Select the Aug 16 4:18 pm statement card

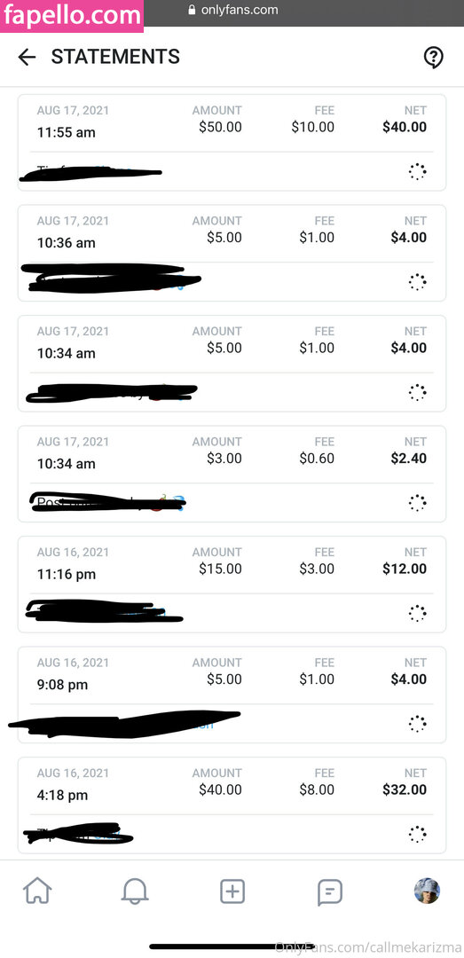[232, 805]
